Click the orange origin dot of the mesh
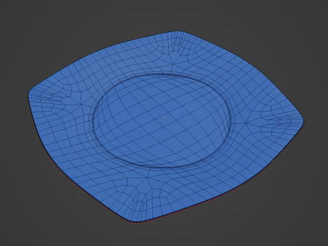 [x=162, y=117]
